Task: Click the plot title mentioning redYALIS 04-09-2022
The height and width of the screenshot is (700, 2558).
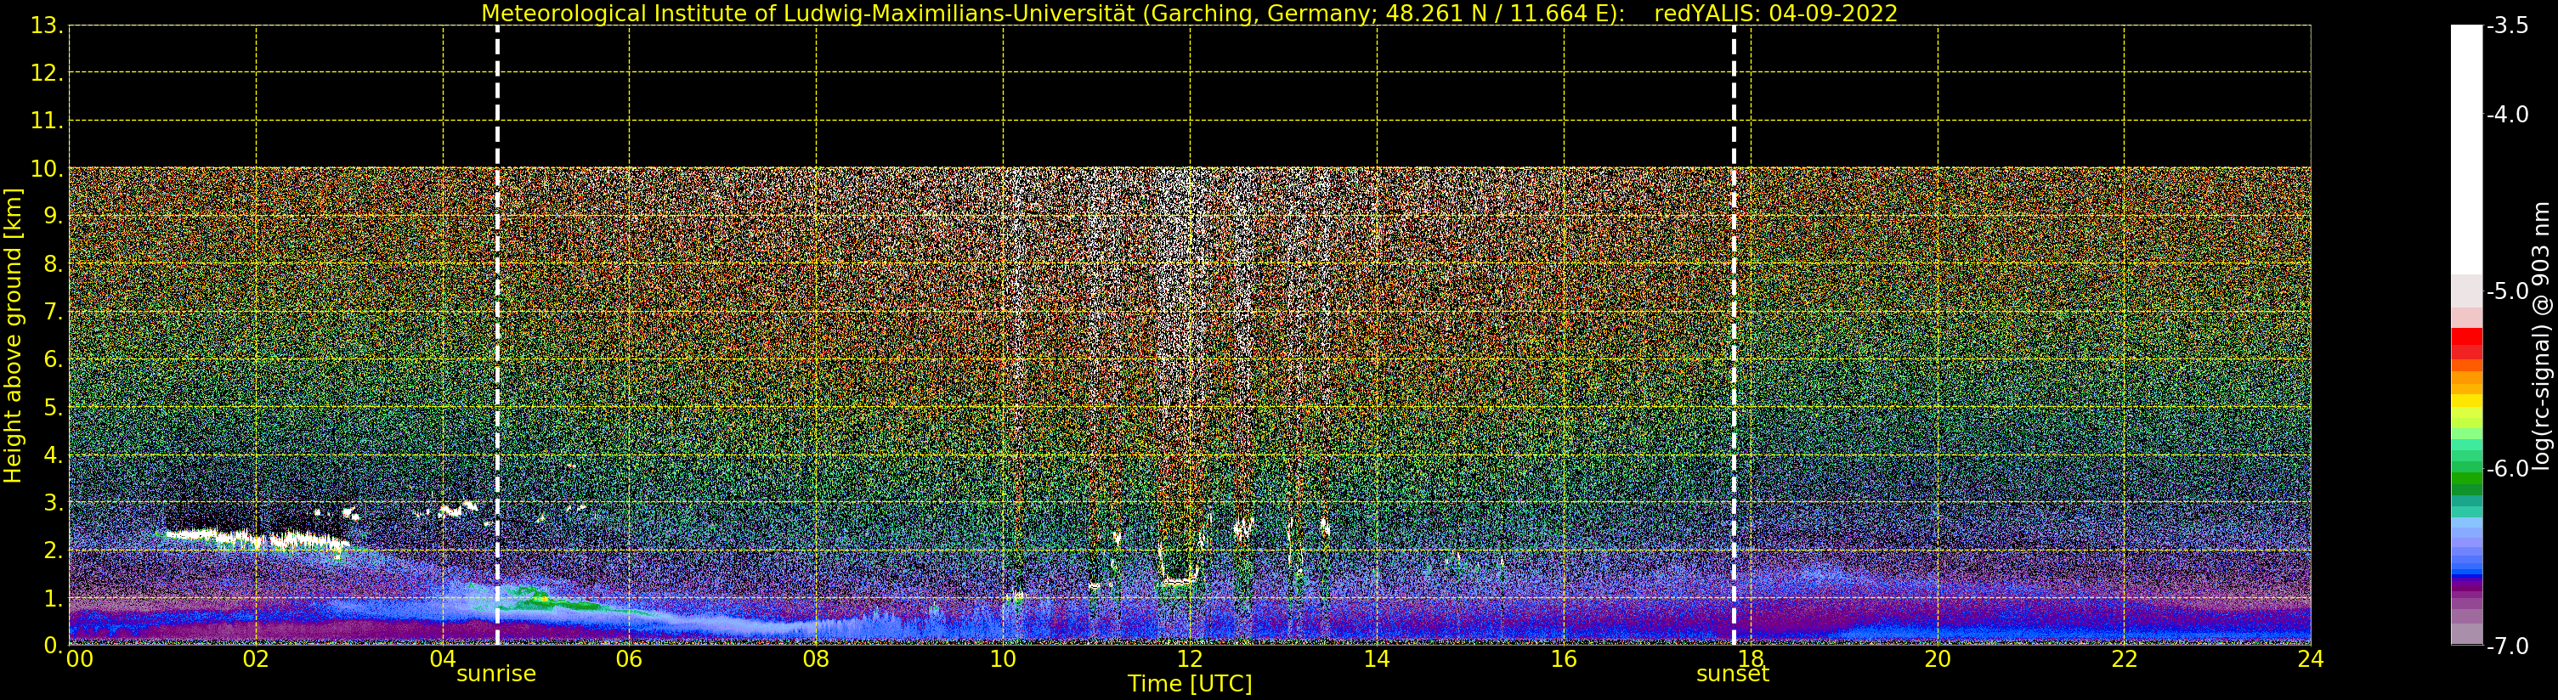Action: coord(1190,13)
